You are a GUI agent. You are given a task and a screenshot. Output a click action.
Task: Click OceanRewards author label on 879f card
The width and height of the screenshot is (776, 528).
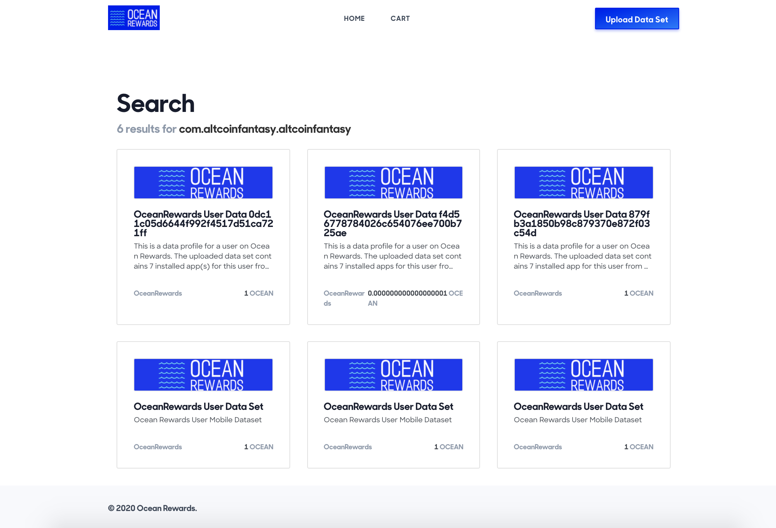[x=538, y=293]
